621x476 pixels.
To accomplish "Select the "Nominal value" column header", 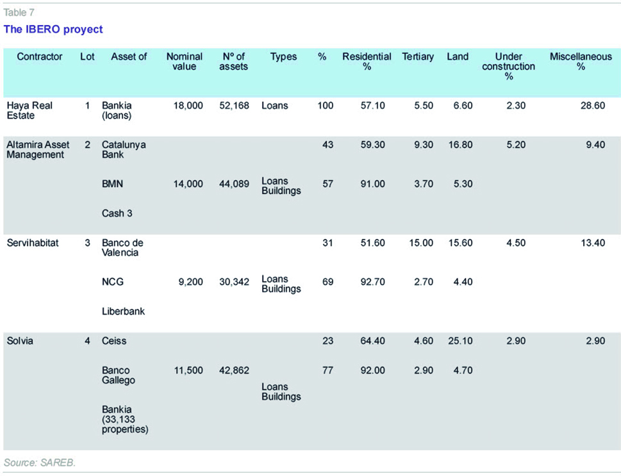I will 184,62.
